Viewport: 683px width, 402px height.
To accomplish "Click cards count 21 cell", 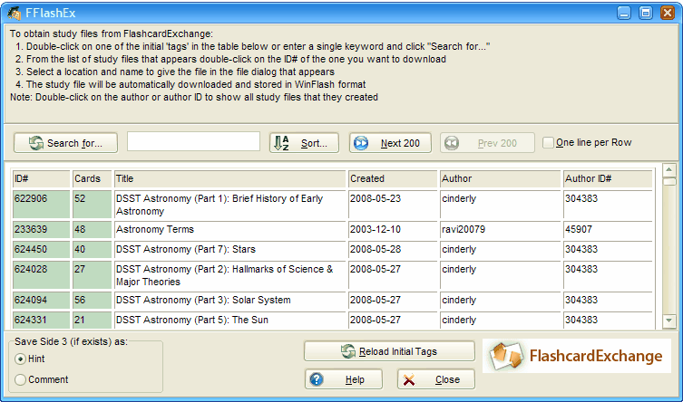I will 92,321.
